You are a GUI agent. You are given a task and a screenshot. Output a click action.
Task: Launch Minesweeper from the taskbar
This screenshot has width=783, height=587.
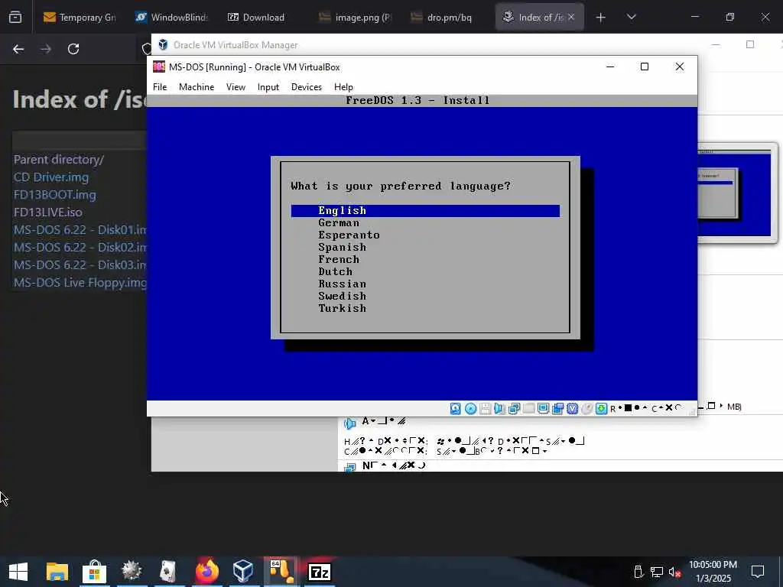tap(132, 571)
